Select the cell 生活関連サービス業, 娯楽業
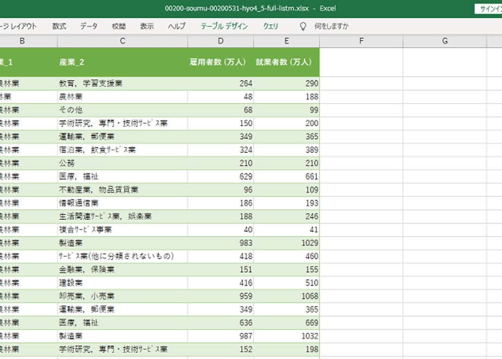 coord(122,216)
